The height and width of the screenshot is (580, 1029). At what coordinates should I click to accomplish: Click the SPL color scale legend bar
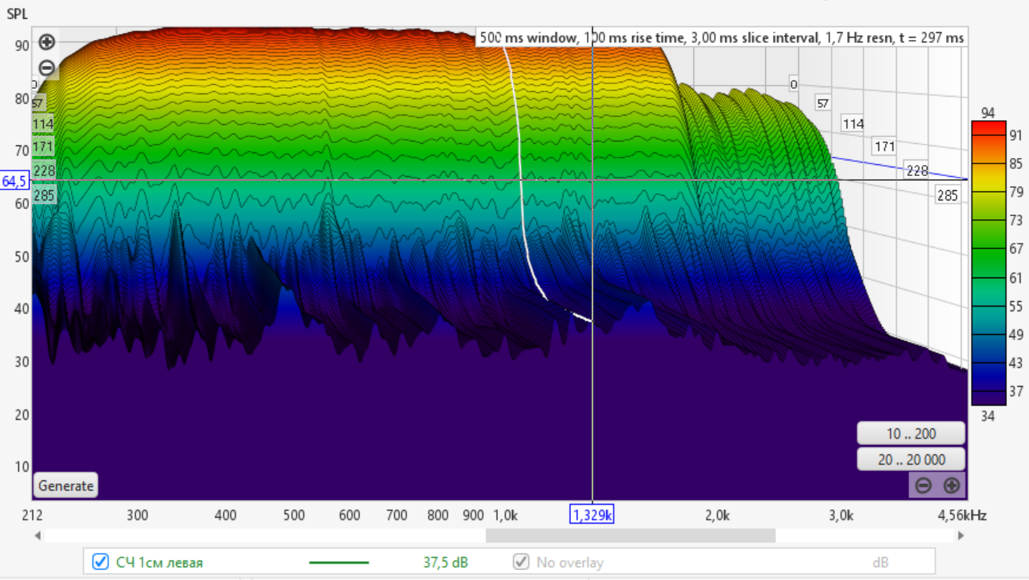coord(988,262)
